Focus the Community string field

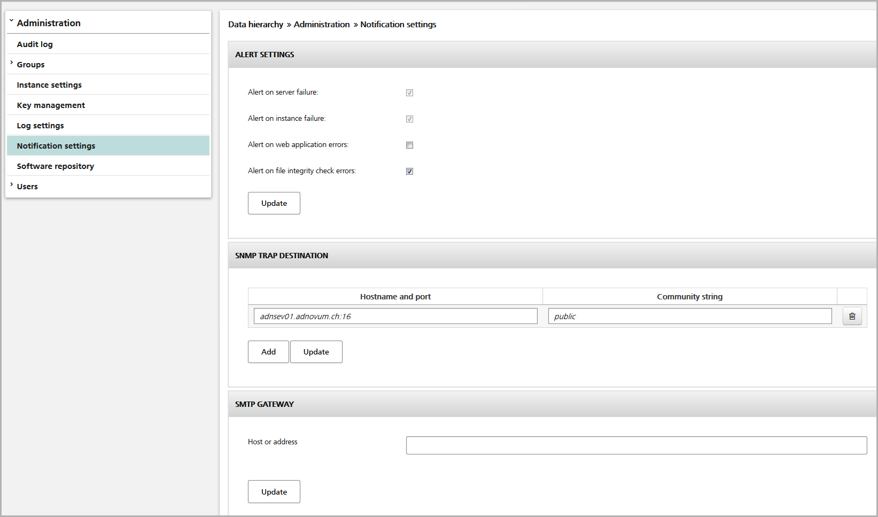pyautogui.click(x=690, y=316)
